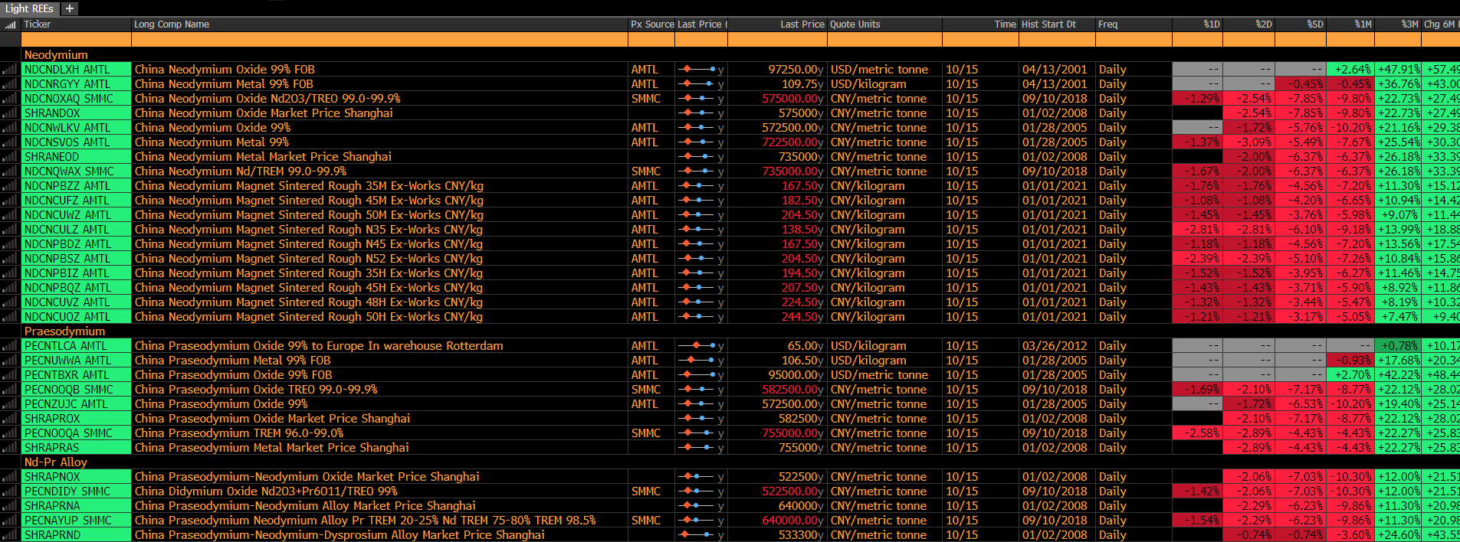Click the chart icon beside SHRANEOD
Screen dimensions: 1460x542
(10, 157)
